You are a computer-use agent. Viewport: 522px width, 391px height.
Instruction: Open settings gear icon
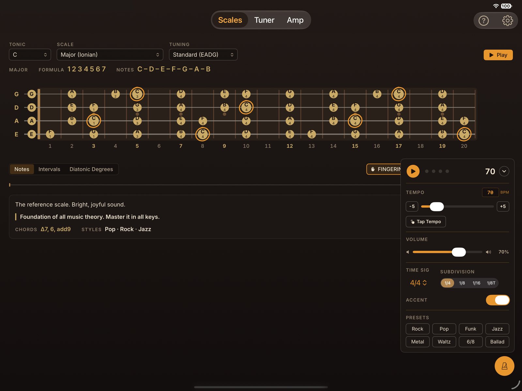507,21
